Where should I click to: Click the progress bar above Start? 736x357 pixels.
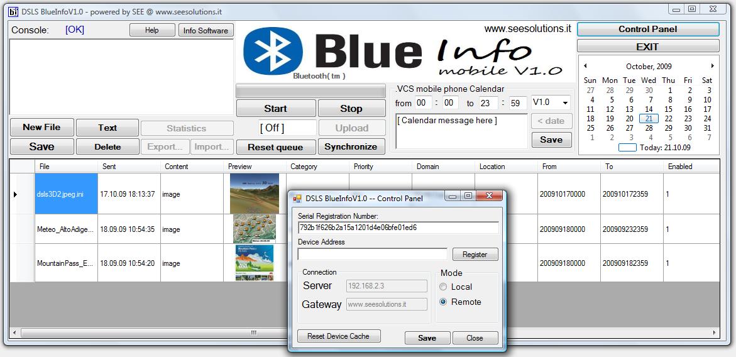tap(310, 91)
